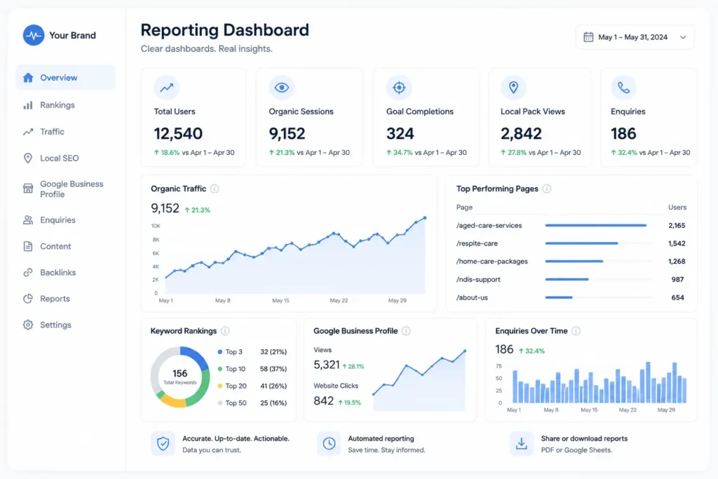Click the calendar icon in date picker
This screenshot has width=718, height=479.
click(588, 37)
